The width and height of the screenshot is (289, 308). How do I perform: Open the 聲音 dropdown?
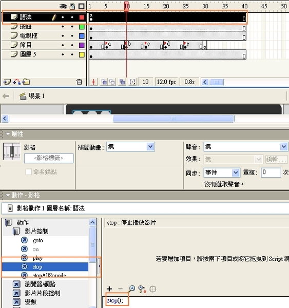246,146
